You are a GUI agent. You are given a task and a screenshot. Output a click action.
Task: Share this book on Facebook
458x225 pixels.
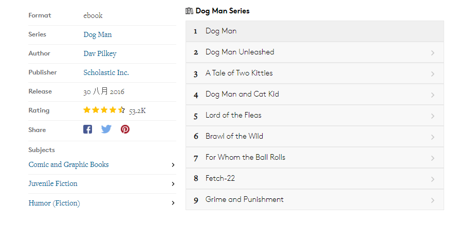(x=88, y=129)
